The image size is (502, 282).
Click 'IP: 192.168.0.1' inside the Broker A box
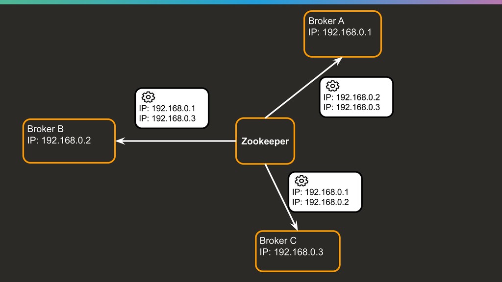pyautogui.click(x=340, y=32)
